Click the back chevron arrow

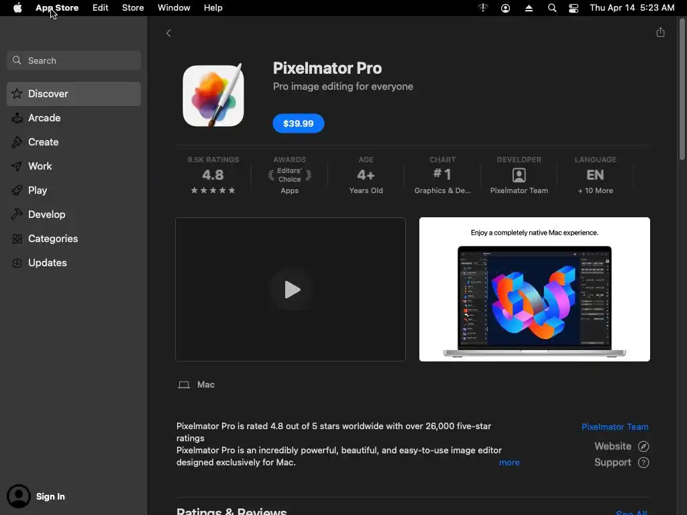pos(168,34)
